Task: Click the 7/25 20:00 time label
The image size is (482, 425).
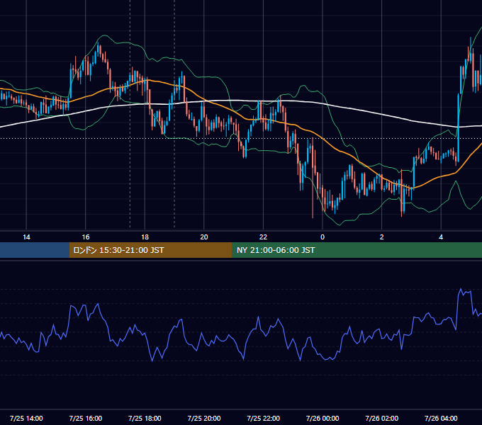Action: coord(204,418)
